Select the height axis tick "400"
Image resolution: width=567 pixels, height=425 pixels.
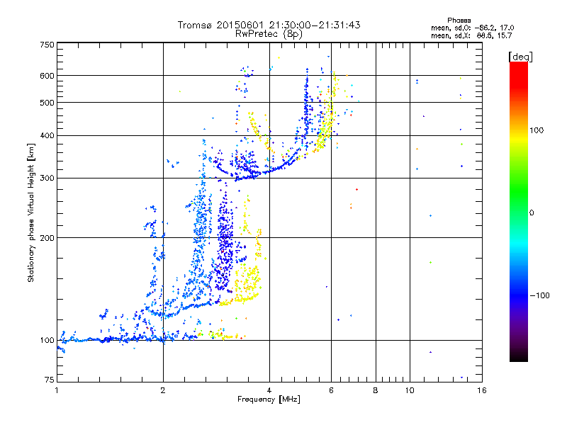(47, 136)
